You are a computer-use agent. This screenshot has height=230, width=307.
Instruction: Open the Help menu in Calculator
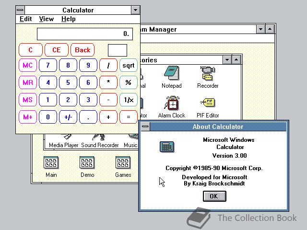tap(68, 19)
